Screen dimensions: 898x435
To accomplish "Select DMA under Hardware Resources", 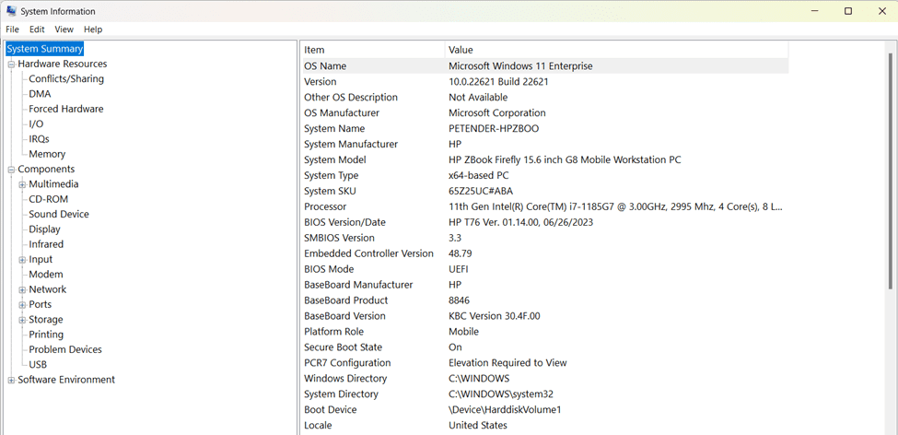I will tap(41, 93).
